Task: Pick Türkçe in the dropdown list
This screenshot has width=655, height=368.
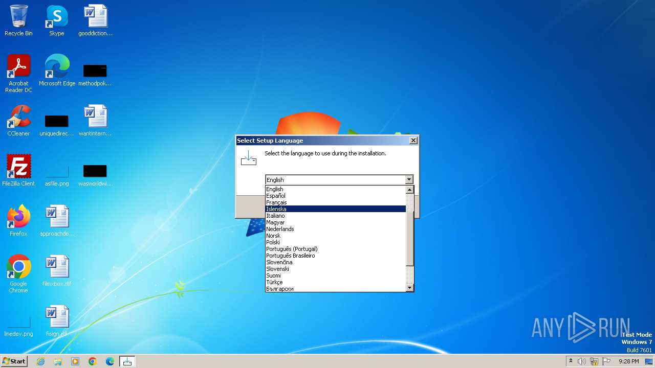Action: click(x=335, y=282)
